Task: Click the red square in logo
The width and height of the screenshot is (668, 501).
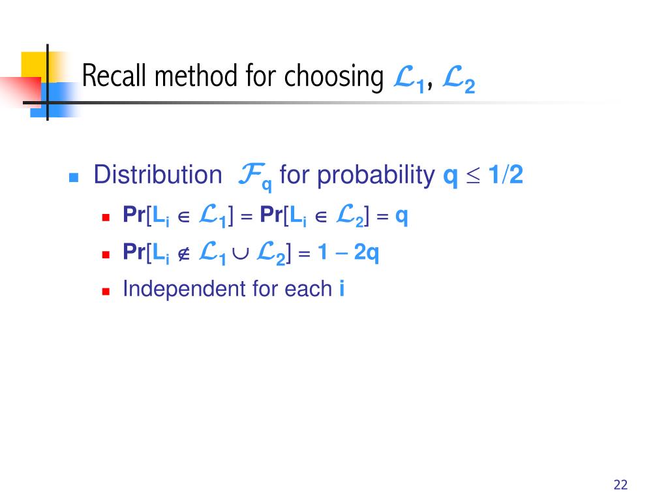Action: pyautogui.click(x=22, y=90)
